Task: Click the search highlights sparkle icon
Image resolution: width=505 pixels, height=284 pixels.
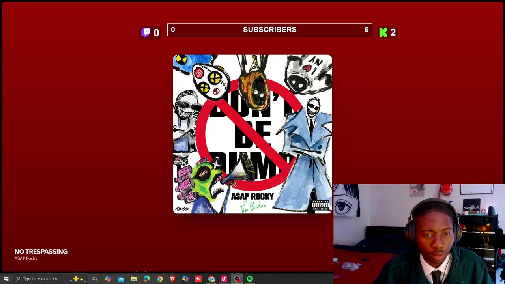Action: point(77,279)
